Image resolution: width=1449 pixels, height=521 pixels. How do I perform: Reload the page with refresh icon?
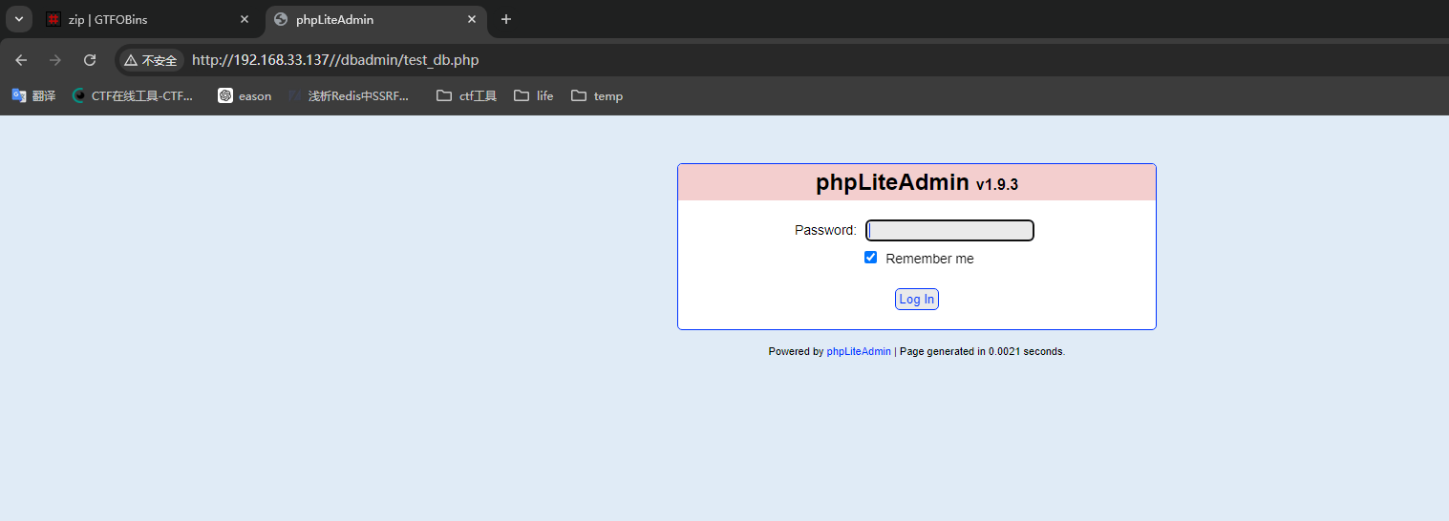click(90, 60)
